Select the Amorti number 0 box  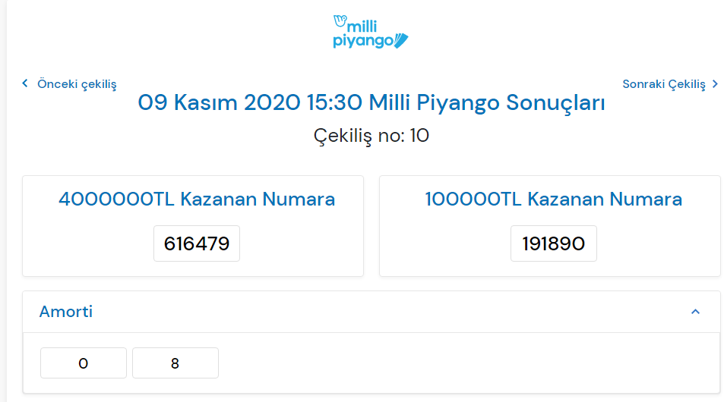tap(84, 363)
